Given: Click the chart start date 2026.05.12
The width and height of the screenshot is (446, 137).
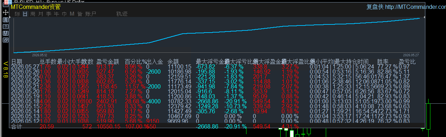Looking at the screenshot, I should [39, 55].
